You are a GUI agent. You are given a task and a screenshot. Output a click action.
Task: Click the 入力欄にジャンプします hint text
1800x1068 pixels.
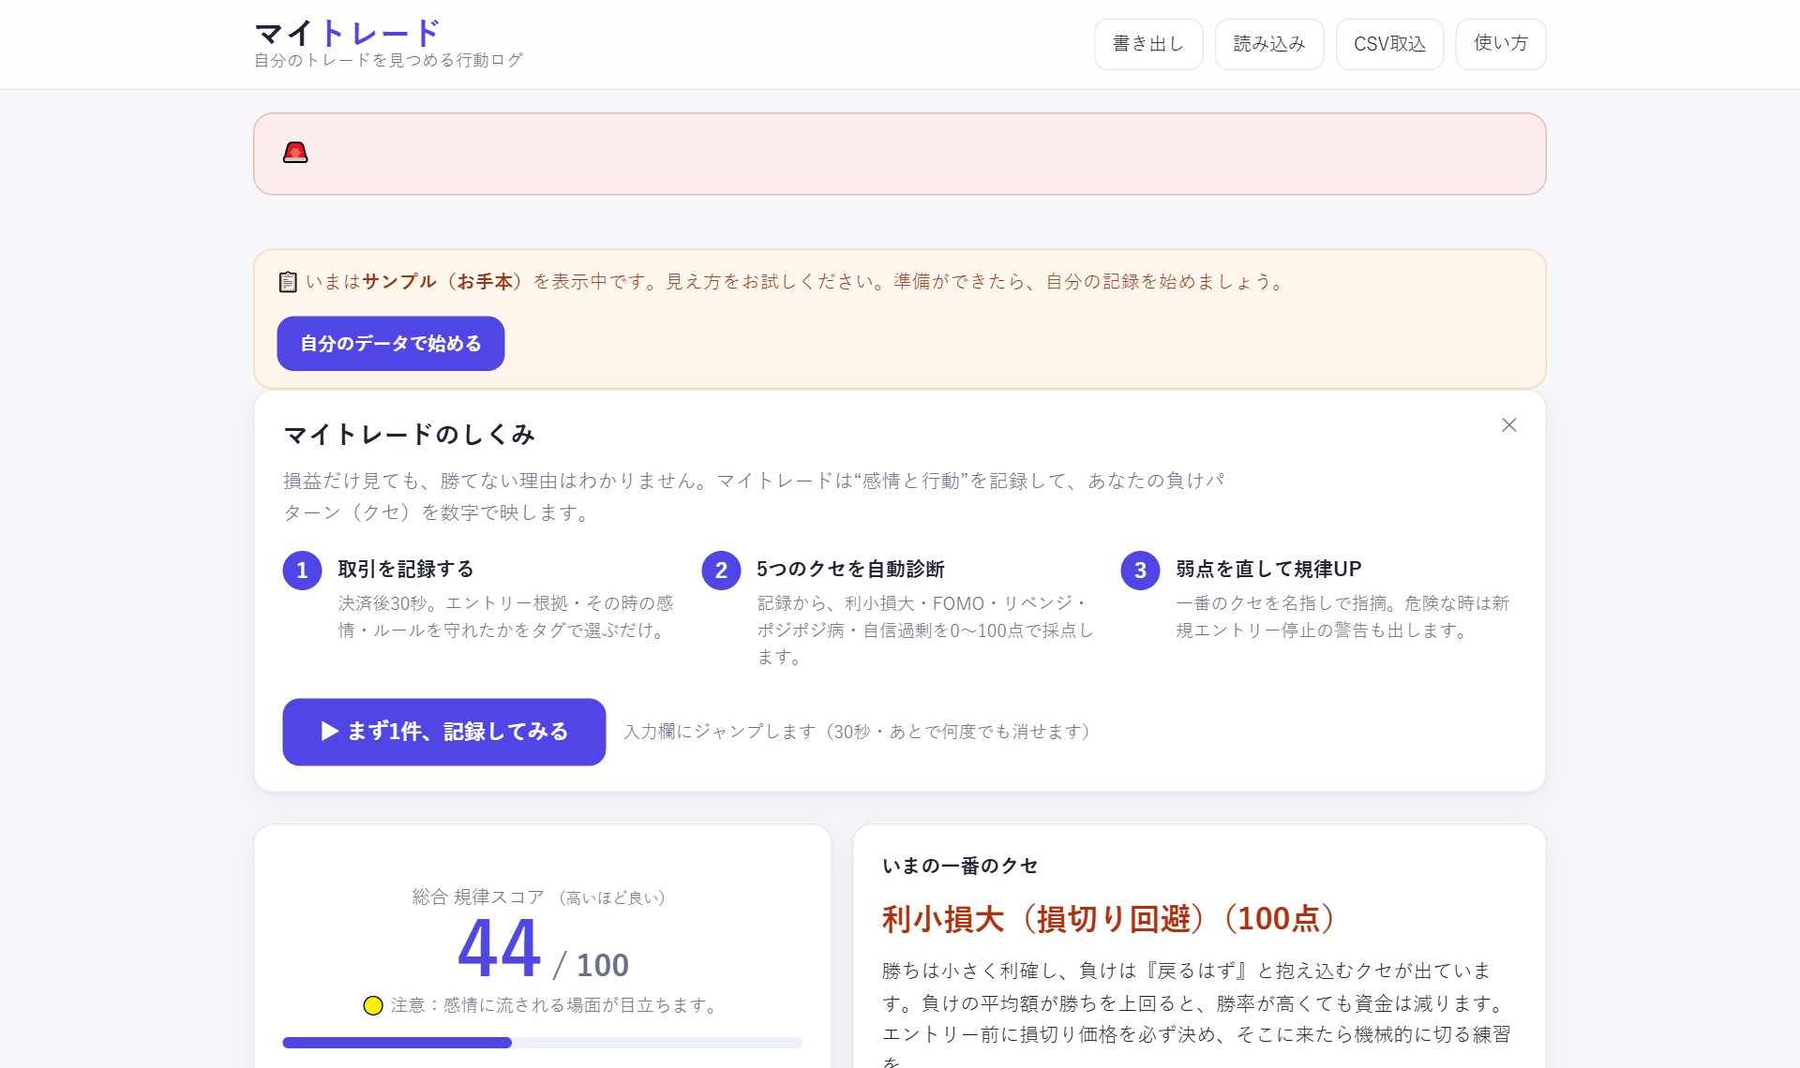pos(857,732)
